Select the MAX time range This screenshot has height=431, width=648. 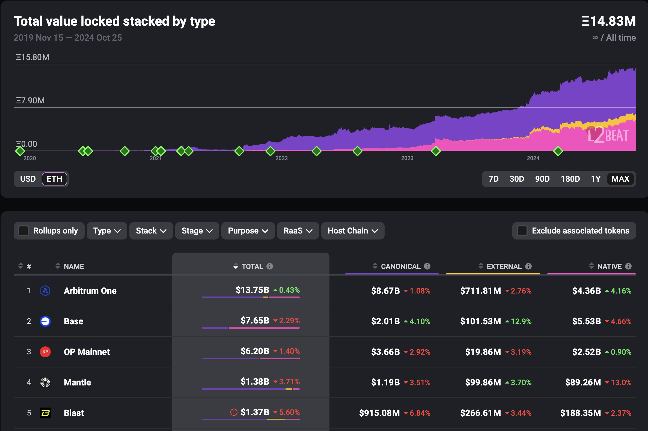coord(620,179)
